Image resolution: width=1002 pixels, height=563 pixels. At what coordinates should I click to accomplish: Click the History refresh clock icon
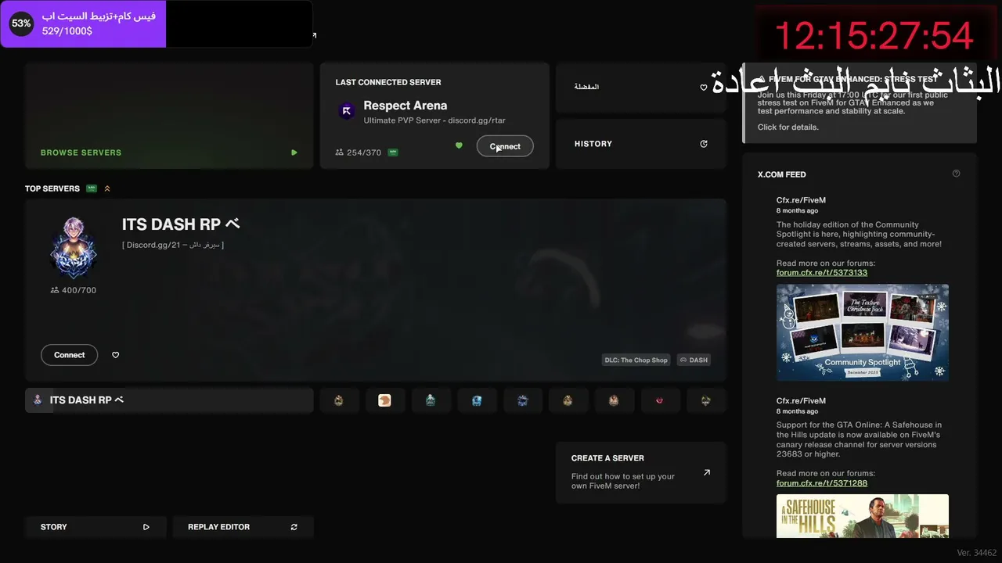point(704,144)
